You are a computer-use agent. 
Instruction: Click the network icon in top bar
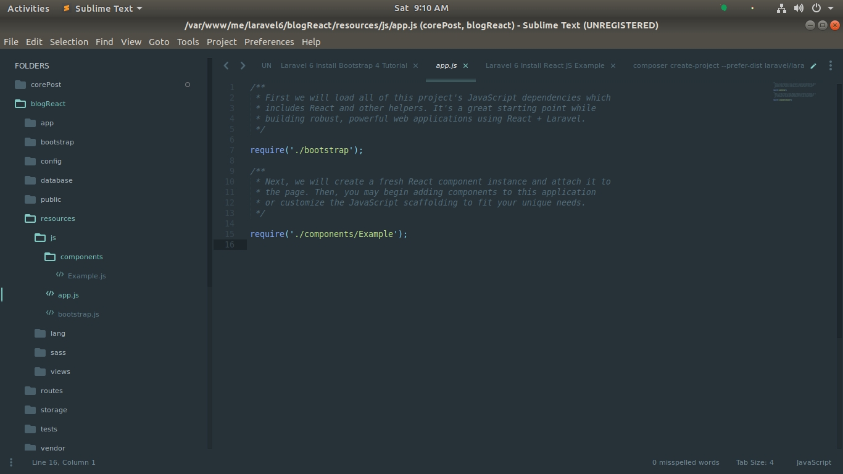pyautogui.click(x=781, y=8)
